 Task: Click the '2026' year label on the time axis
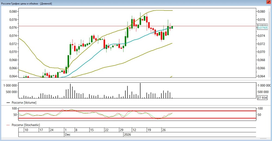pos(128,134)
